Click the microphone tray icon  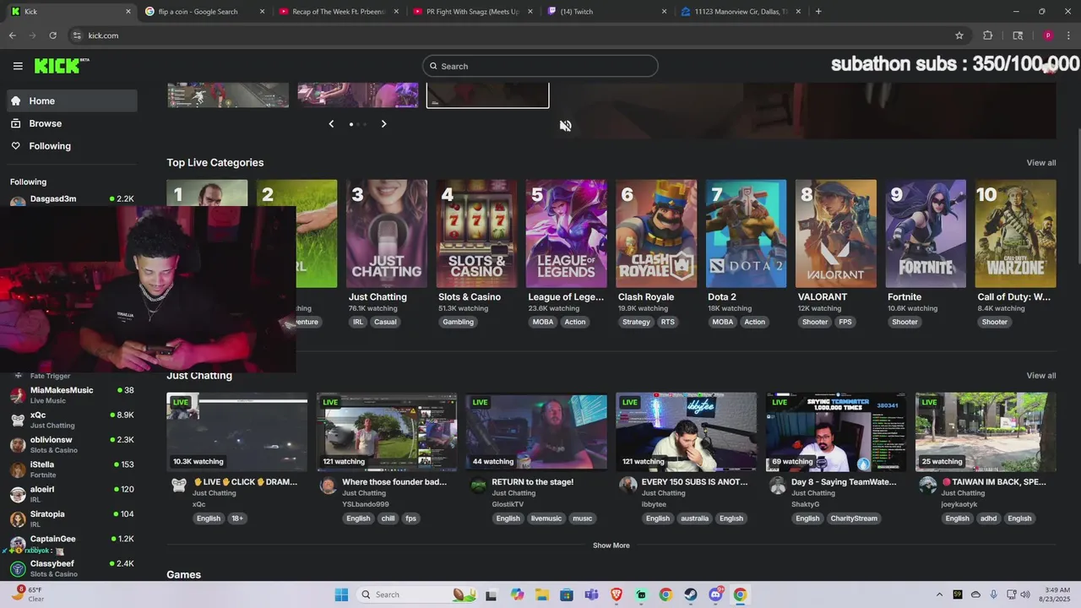click(x=994, y=594)
